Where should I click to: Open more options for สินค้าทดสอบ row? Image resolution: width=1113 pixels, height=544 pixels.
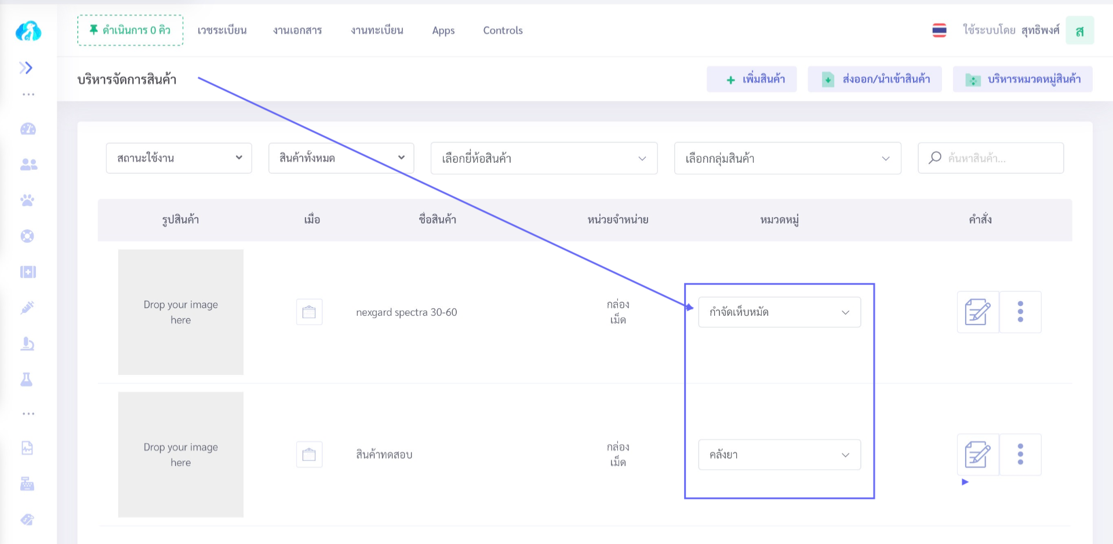pos(1020,455)
